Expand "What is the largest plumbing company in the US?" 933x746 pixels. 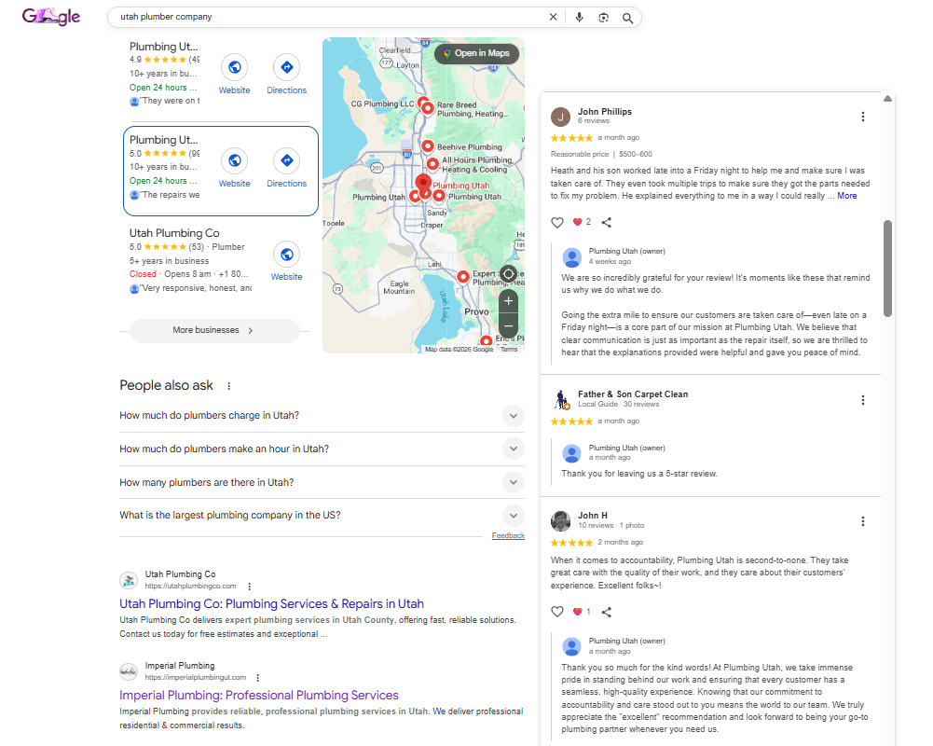click(514, 515)
